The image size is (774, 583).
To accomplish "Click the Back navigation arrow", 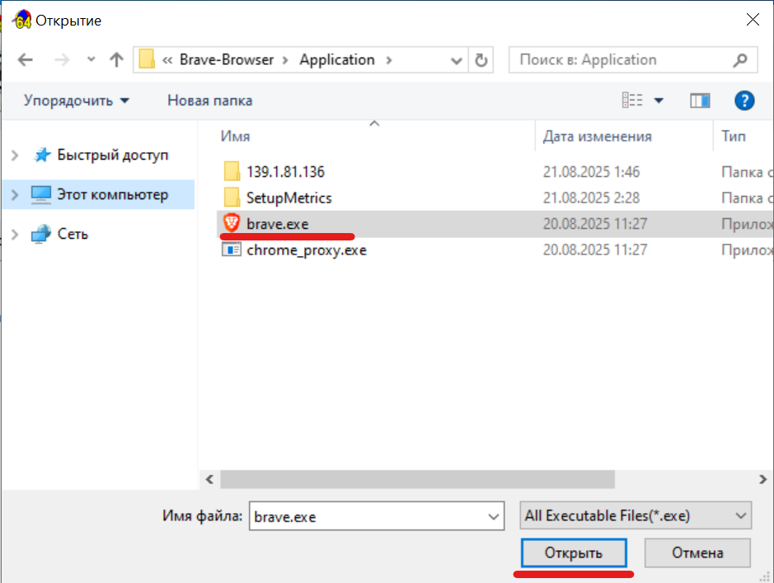I will coord(26,60).
